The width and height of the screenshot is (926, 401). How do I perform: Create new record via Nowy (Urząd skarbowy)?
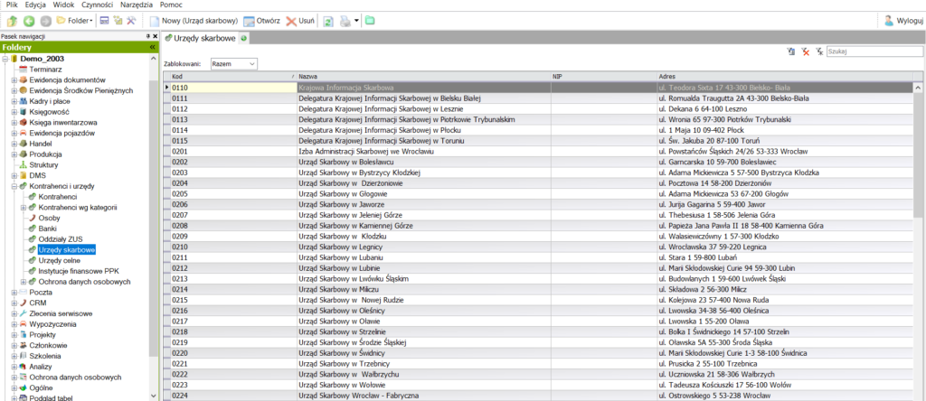(x=194, y=21)
